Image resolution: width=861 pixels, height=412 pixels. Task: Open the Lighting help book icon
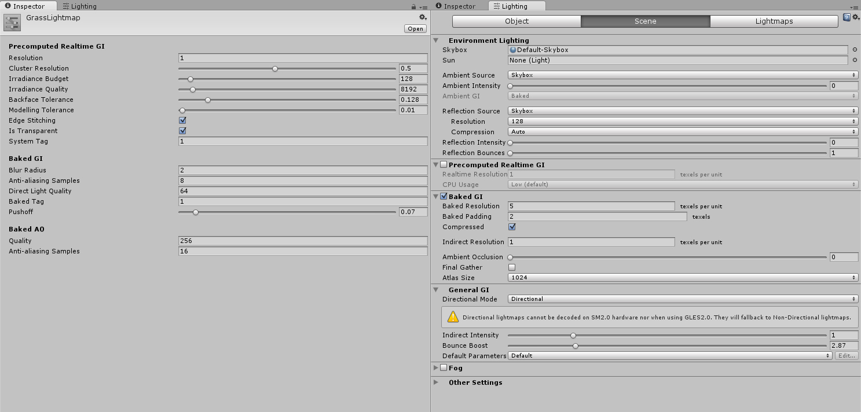tap(847, 17)
